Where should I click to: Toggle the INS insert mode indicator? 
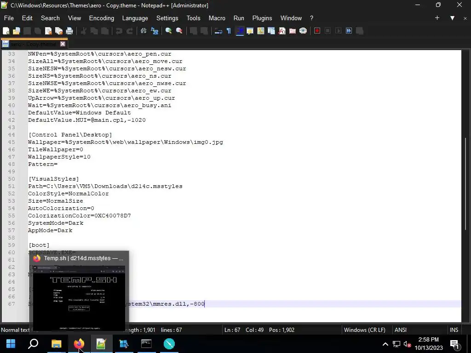(454, 330)
